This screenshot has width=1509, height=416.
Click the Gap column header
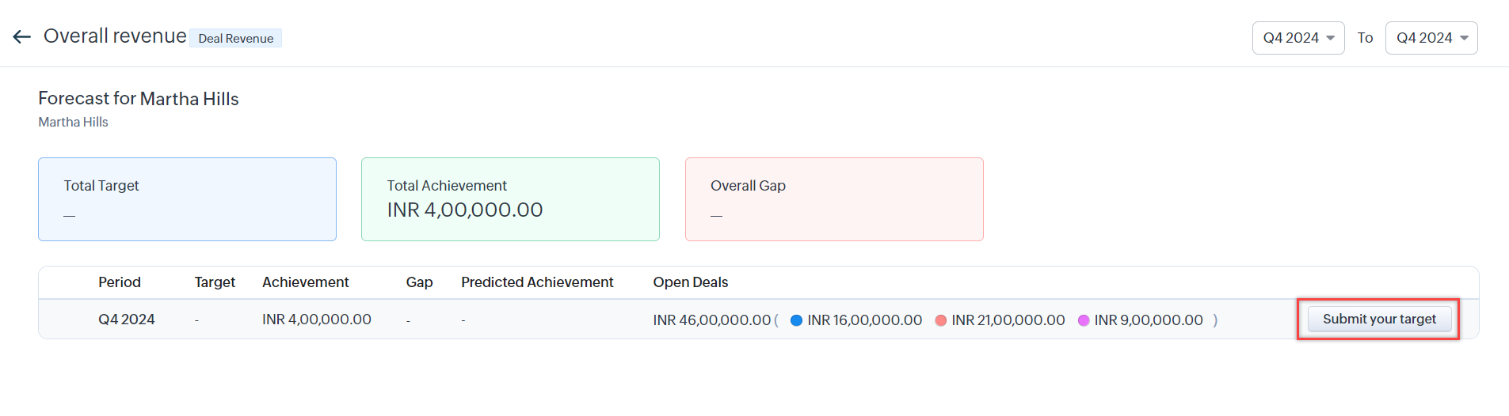click(419, 282)
